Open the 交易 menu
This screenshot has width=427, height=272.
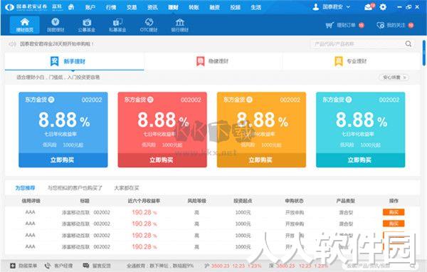132,7
